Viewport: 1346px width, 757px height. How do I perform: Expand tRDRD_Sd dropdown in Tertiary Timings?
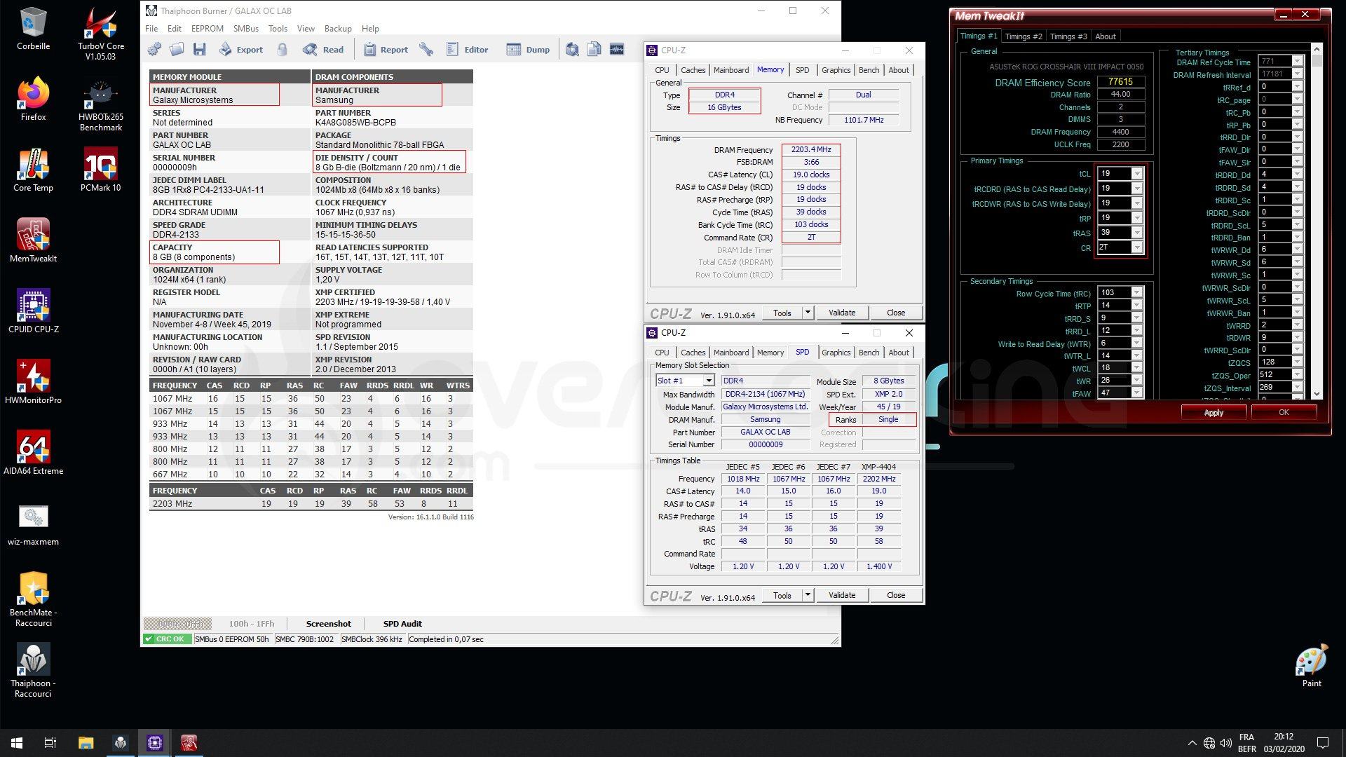pos(1297,187)
